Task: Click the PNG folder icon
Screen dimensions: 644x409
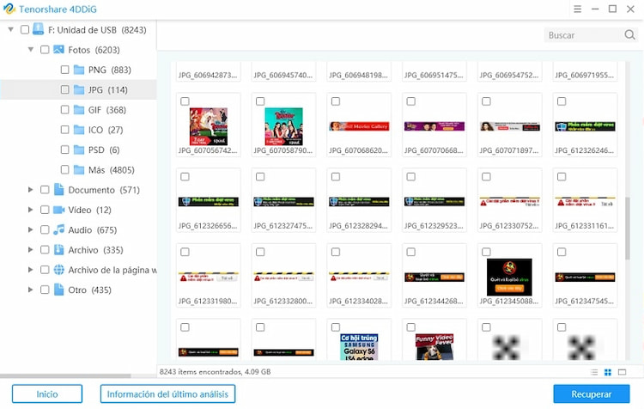Action: (x=79, y=70)
